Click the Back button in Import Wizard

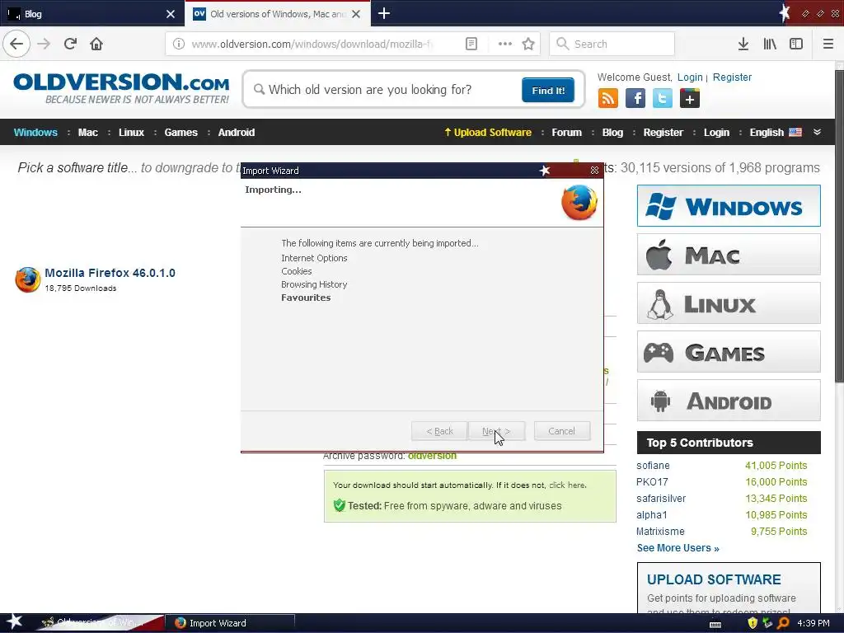(439, 431)
